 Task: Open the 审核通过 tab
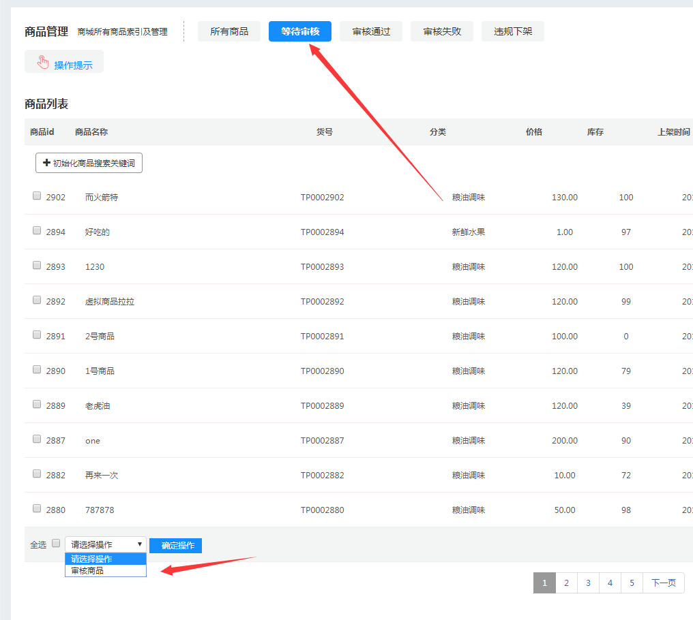(371, 31)
